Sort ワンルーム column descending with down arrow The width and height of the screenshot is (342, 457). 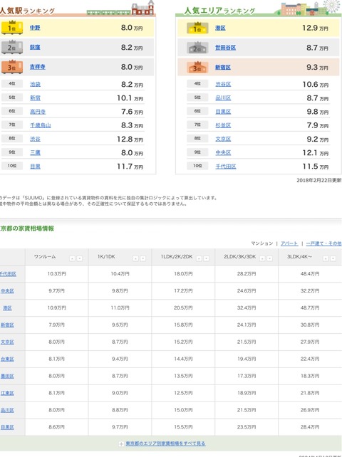click(x=79, y=258)
